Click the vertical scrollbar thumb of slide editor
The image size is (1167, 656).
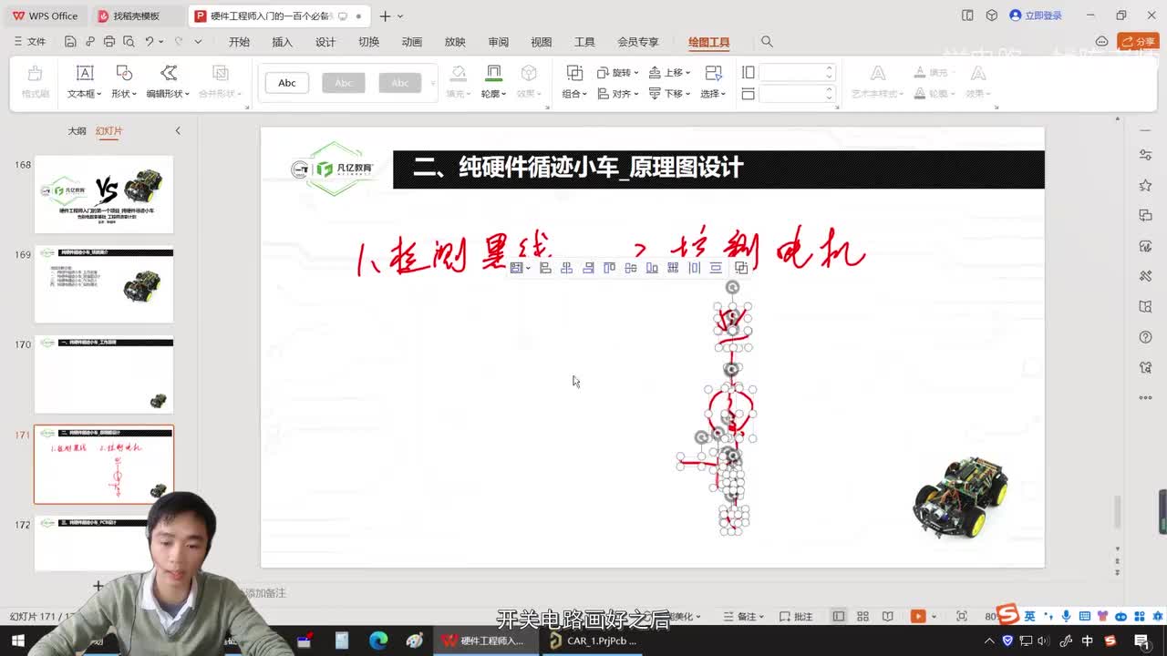tap(1118, 510)
